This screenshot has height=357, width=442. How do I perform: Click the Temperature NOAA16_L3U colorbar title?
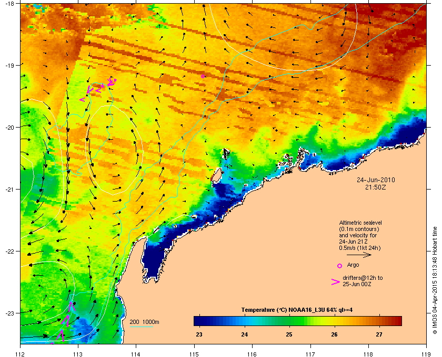coord(297,310)
